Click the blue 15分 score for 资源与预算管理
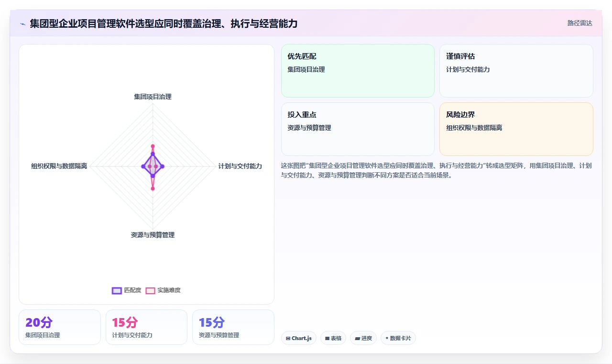Viewport: 612px width, 364px height. tap(212, 322)
